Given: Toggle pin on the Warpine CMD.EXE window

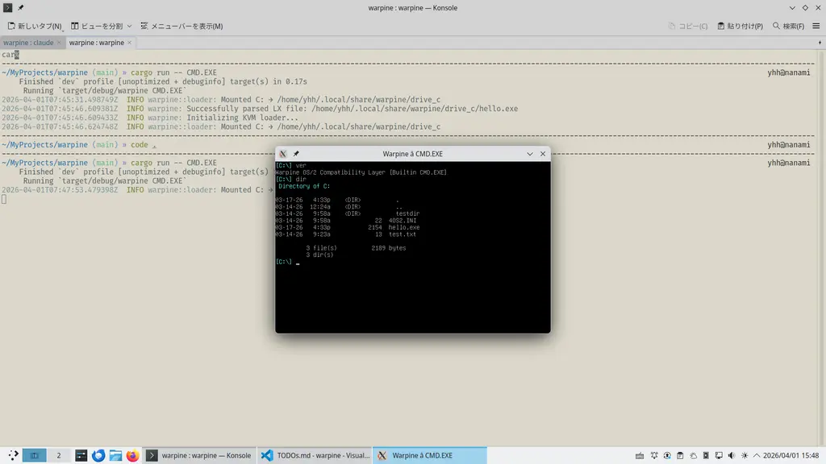Looking at the screenshot, I should 296,154.
